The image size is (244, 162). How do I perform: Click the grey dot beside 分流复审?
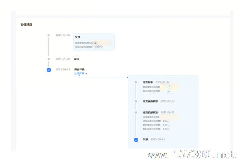[136, 82]
